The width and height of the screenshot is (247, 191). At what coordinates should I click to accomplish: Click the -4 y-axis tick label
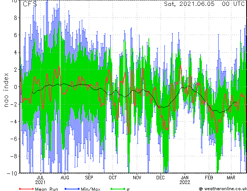click(x=14, y=122)
